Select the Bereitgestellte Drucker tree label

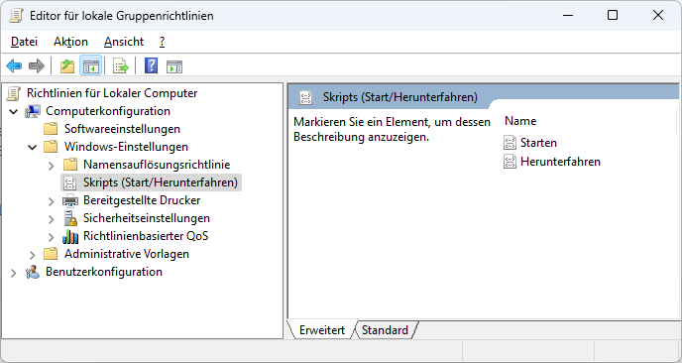142,200
